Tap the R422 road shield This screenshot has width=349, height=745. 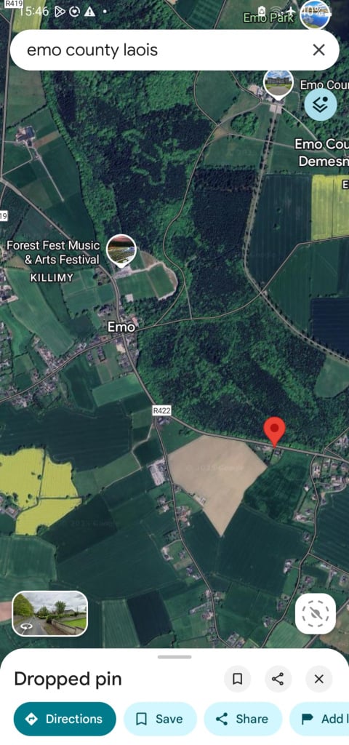tap(161, 410)
